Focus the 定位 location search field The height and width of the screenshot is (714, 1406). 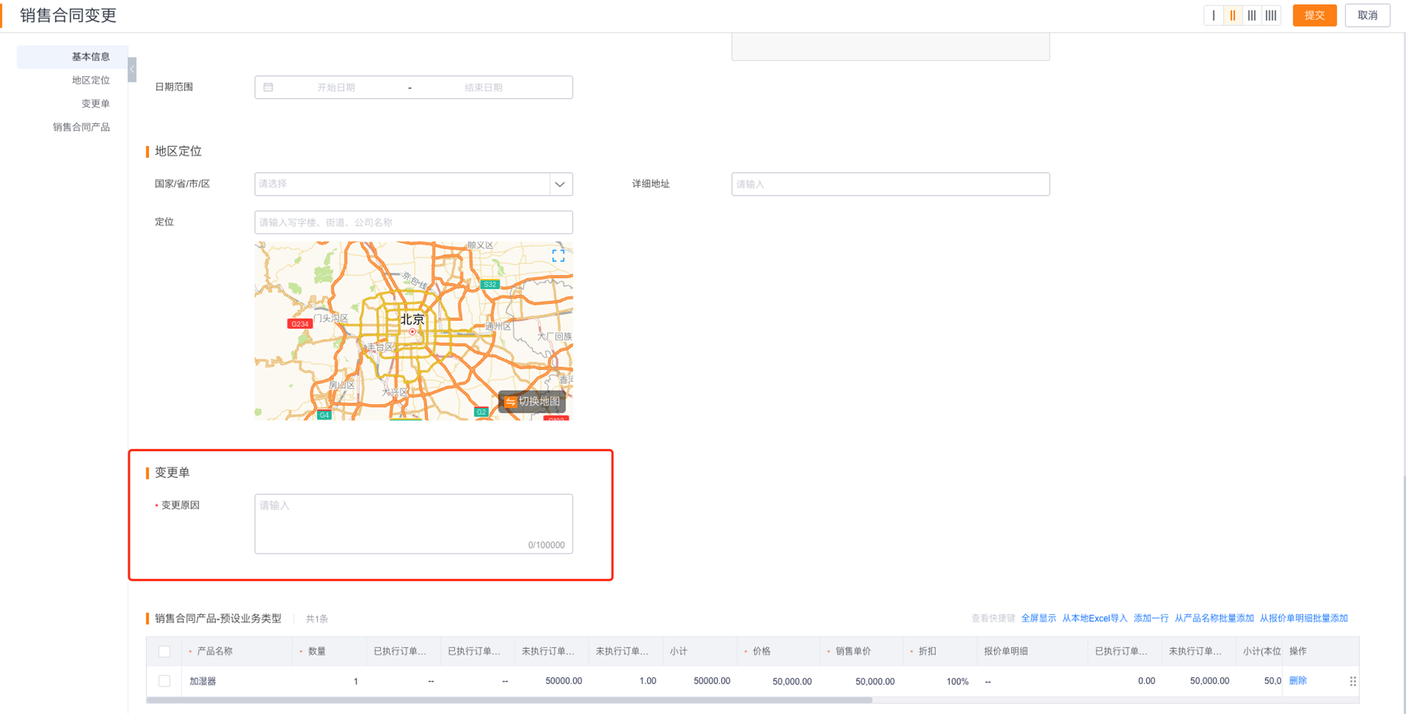413,222
